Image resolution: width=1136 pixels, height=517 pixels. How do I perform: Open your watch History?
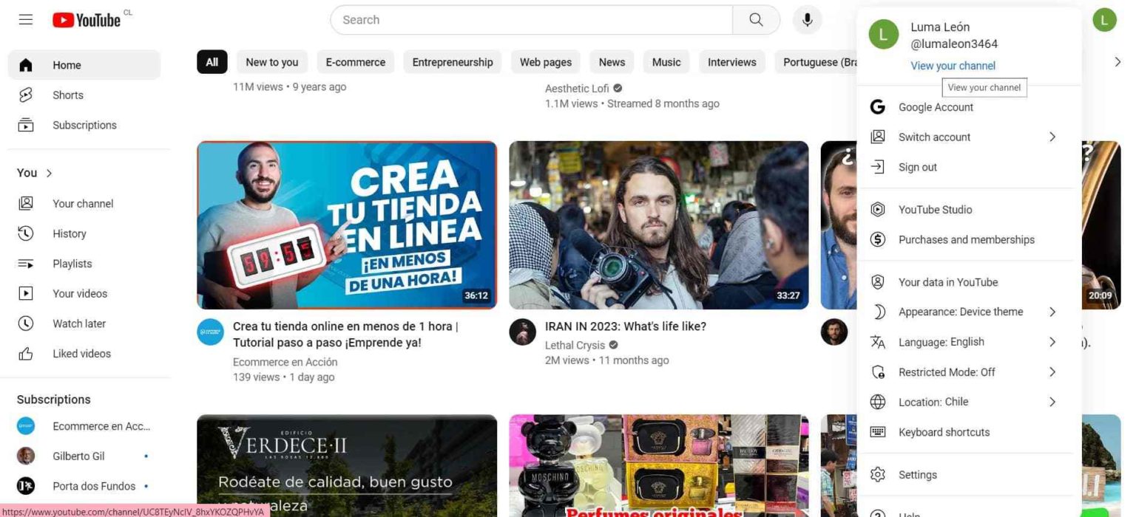[x=69, y=233]
